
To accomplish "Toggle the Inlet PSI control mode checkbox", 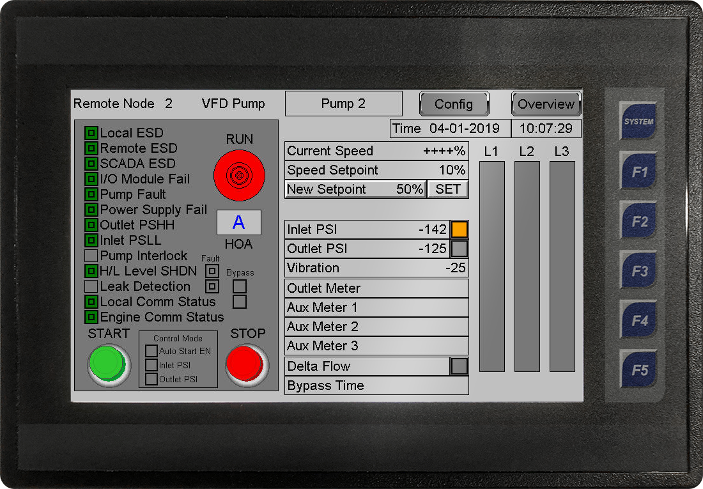I will [151, 365].
